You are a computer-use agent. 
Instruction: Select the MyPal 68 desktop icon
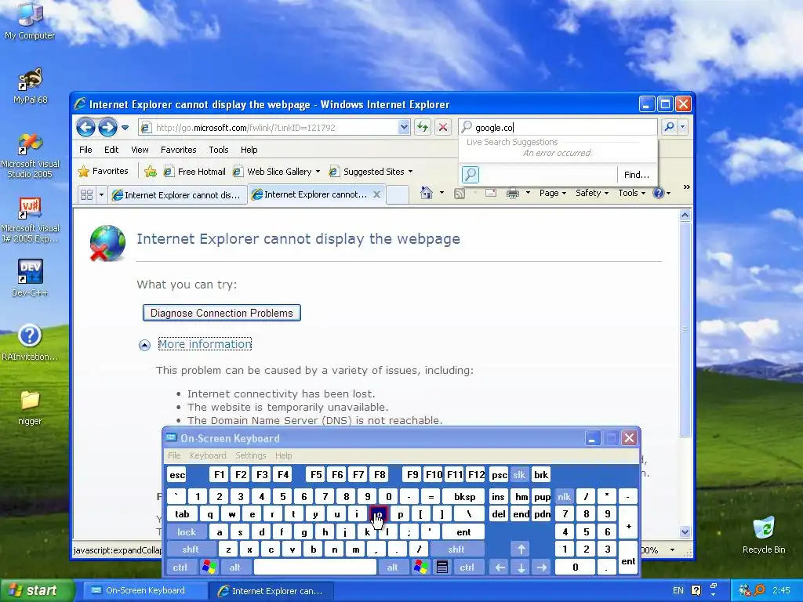click(31, 85)
